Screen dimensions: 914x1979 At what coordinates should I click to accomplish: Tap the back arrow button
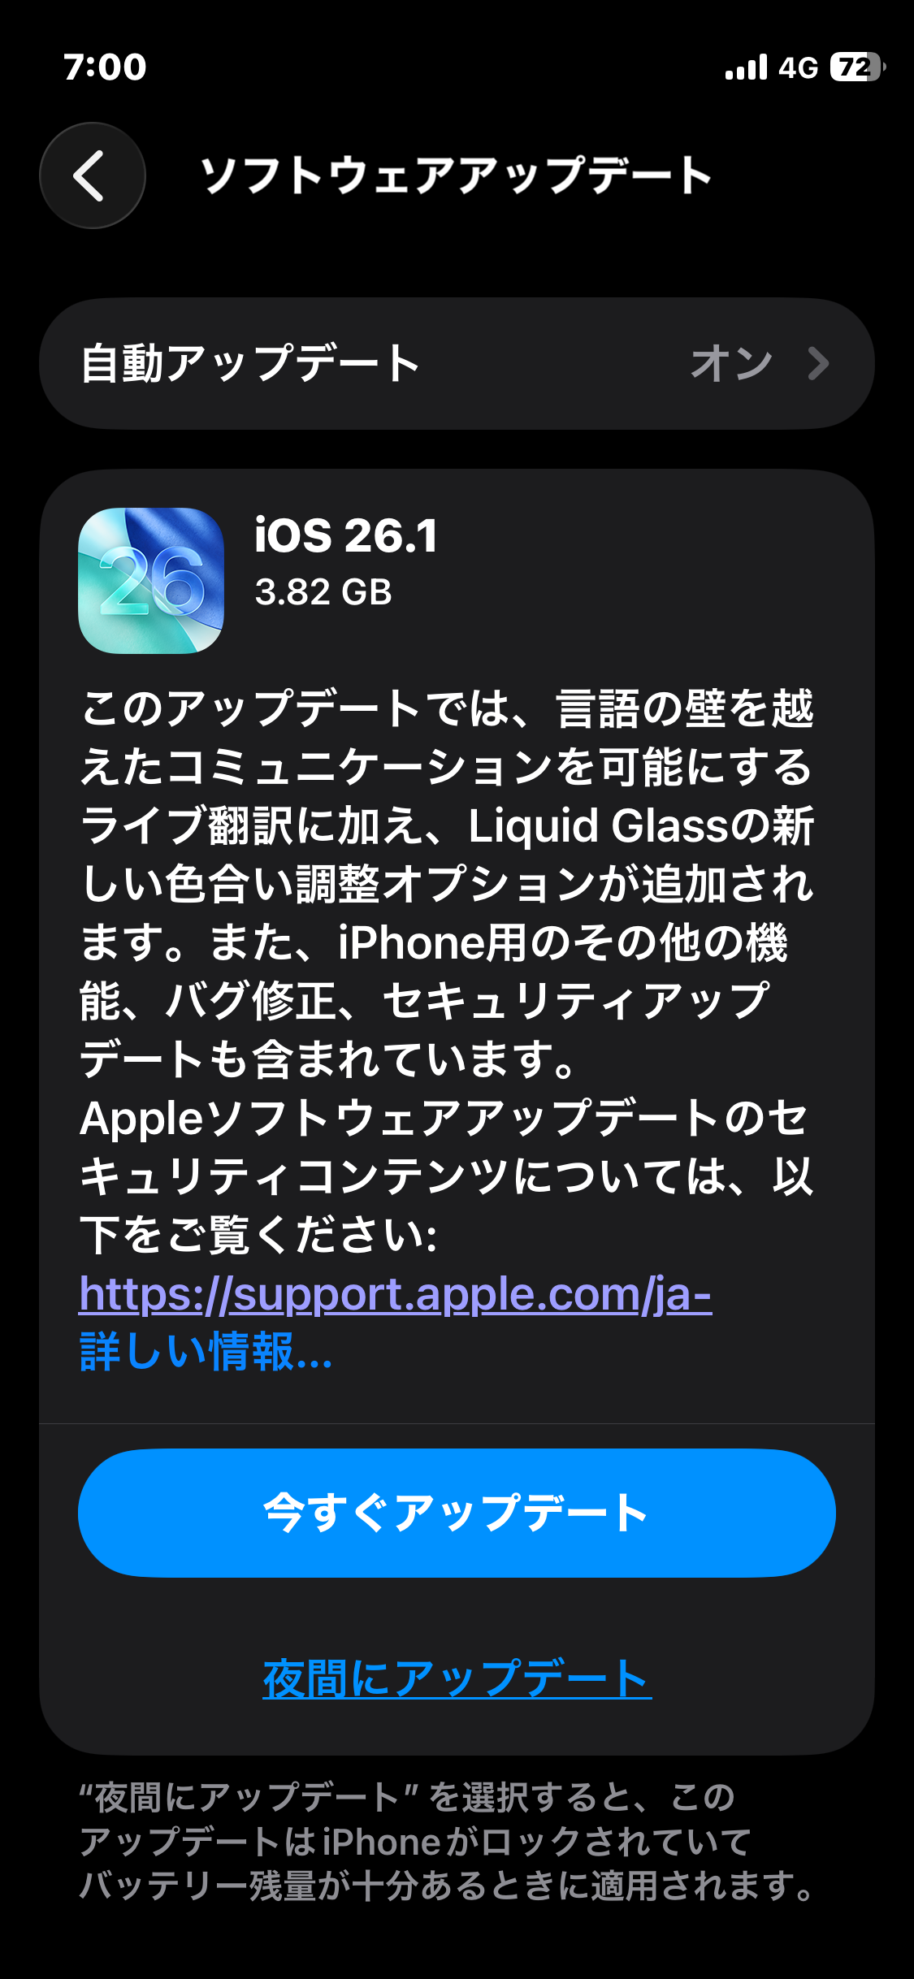click(92, 175)
